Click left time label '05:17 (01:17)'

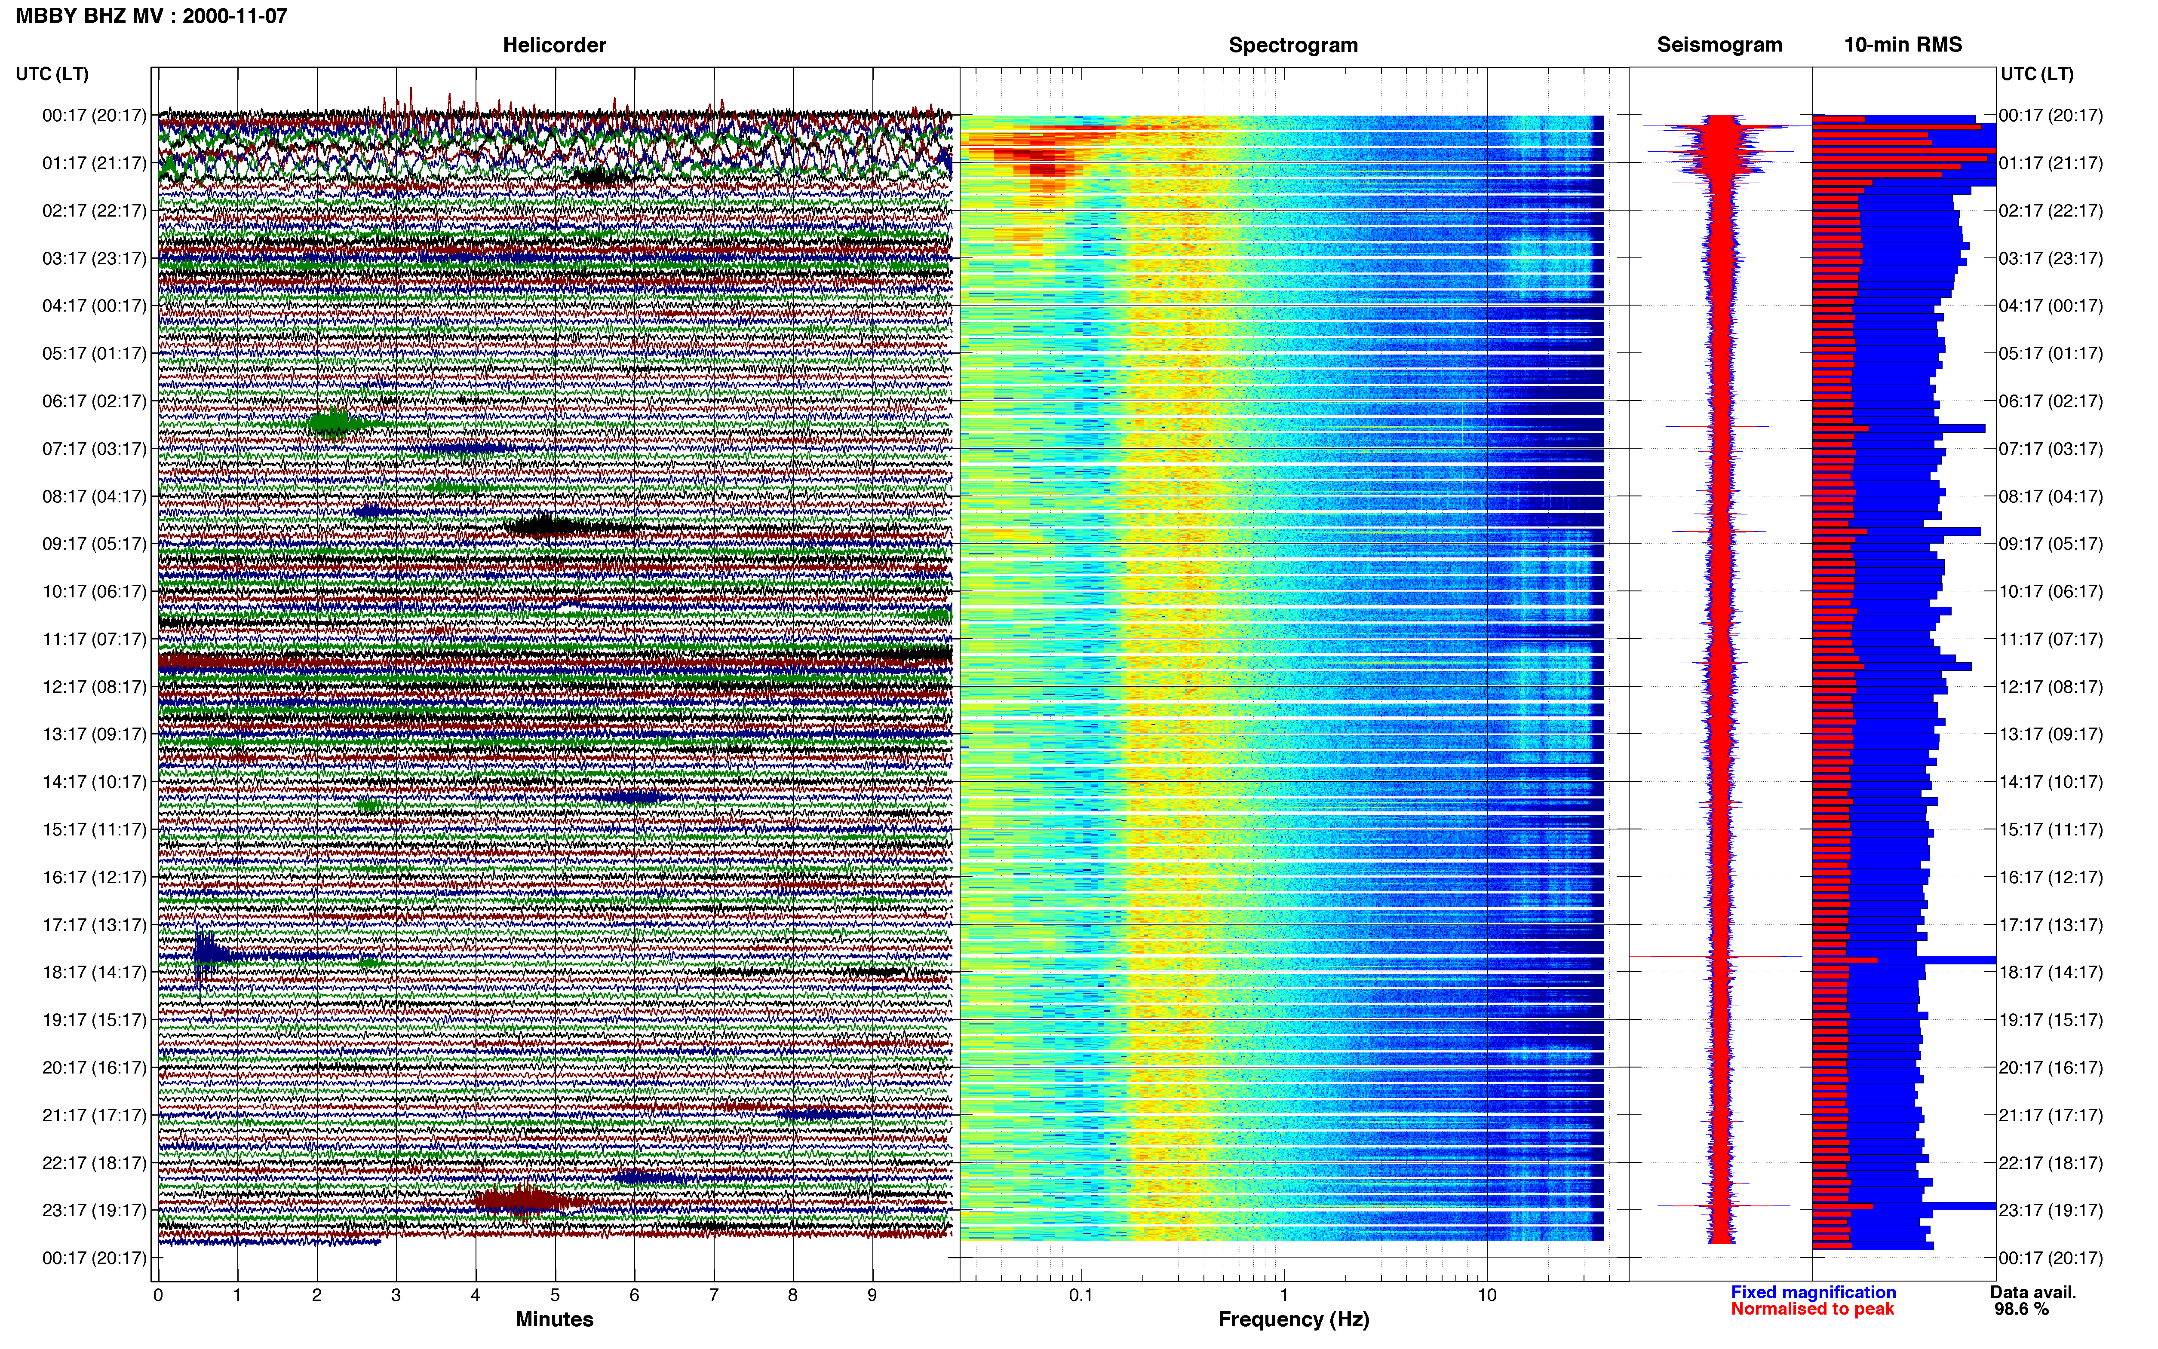pyautogui.click(x=94, y=353)
